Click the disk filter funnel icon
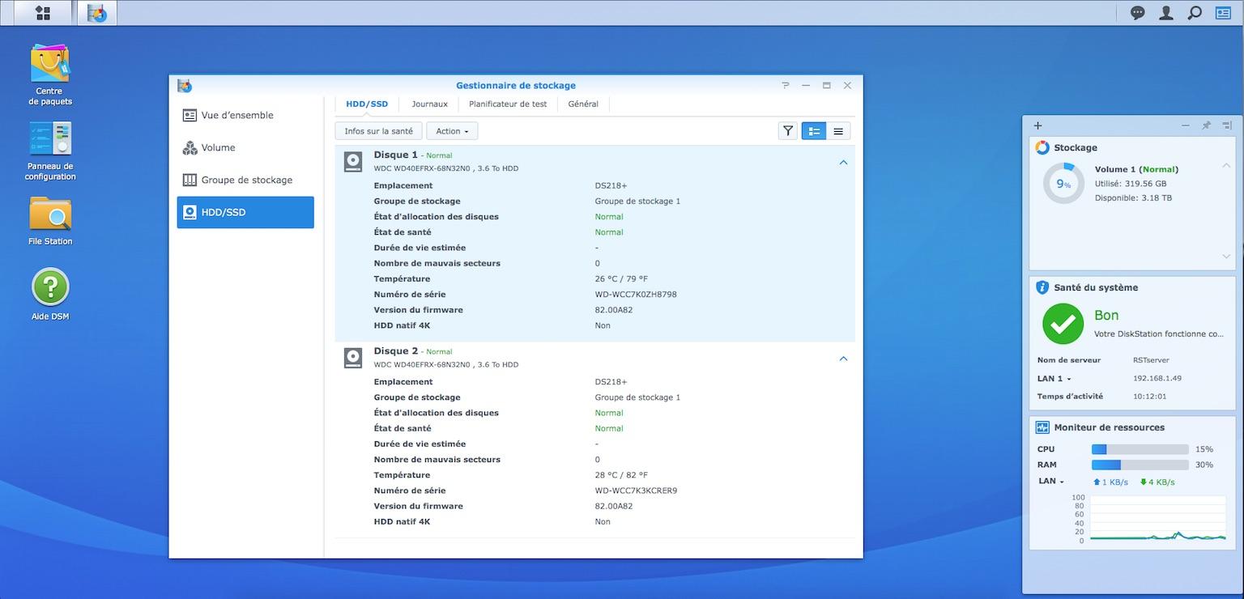This screenshot has height=599, width=1244. point(787,131)
